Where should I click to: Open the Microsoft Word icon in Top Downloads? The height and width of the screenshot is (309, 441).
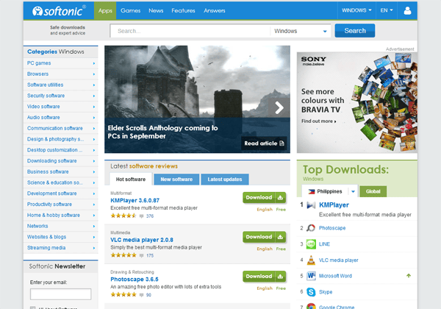311,276
